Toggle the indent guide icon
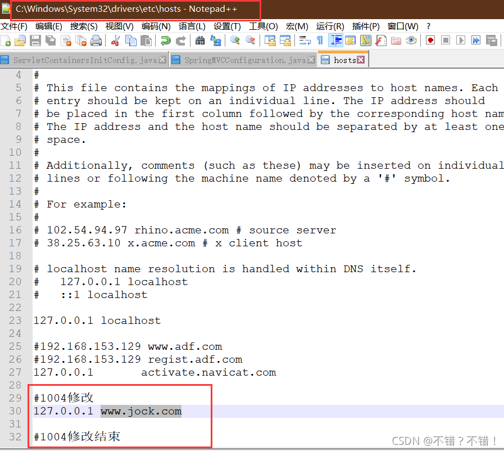 coord(336,41)
